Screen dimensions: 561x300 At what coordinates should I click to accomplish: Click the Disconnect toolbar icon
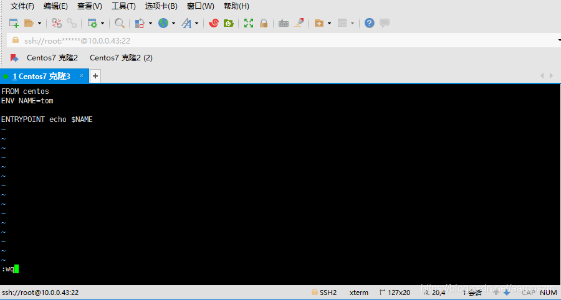(57, 23)
